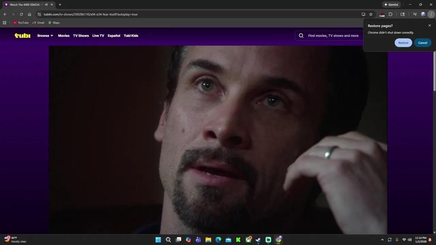Click the Google Lens search icon
This screenshot has height=245, width=436.
pyautogui.click(x=403, y=14)
